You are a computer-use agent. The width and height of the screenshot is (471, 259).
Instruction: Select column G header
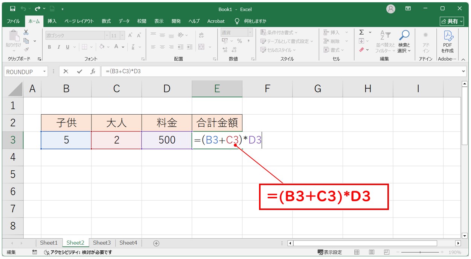[317, 89]
